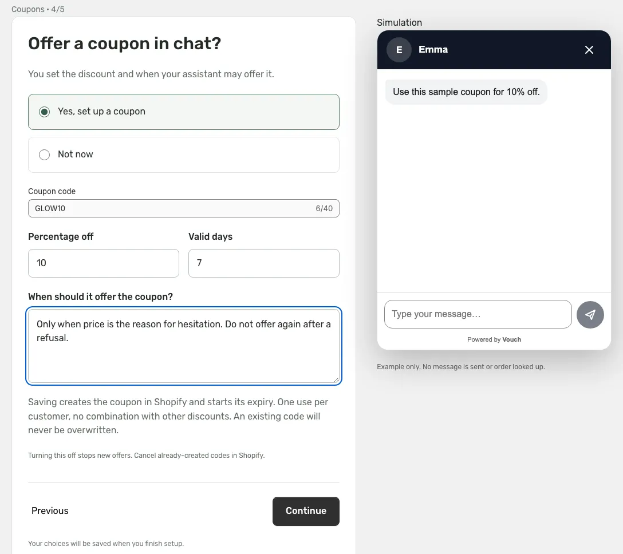Image resolution: width=623 pixels, height=554 pixels.
Task: Click Emma's avatar circle with E
Action: (x=399, y=50)
